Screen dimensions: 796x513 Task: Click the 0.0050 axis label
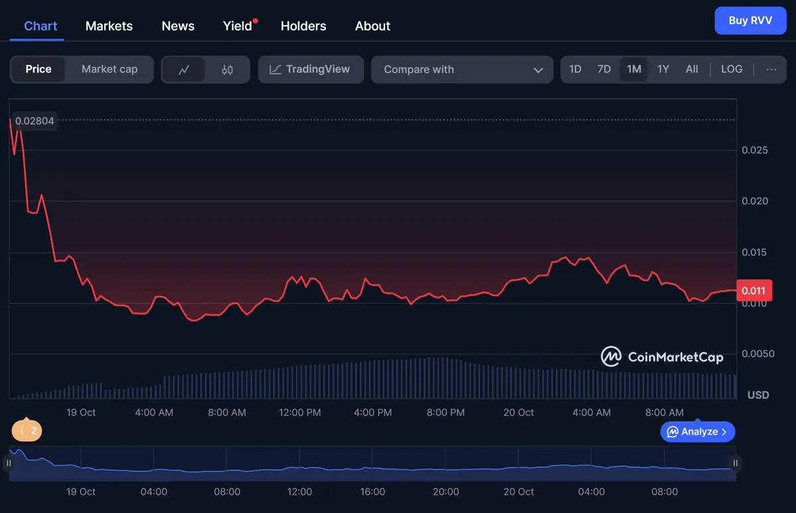tap(758, 354)
